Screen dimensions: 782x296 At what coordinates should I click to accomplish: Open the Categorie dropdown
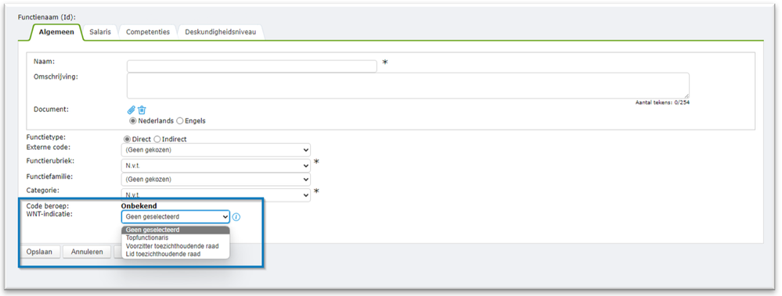point(215,195)
